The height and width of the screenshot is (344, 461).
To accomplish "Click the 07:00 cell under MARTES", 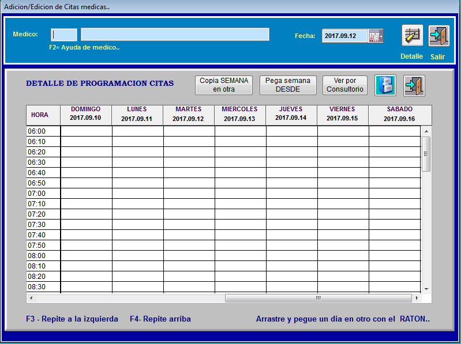I will click(189, 194).
